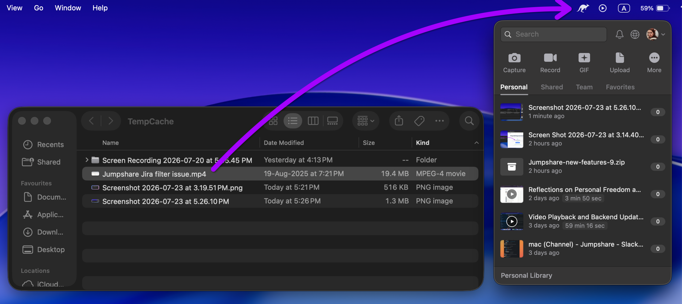Select Screenshot 2026-07-23 at 5.26.10 PM file
682x304 pixels.
280,201
